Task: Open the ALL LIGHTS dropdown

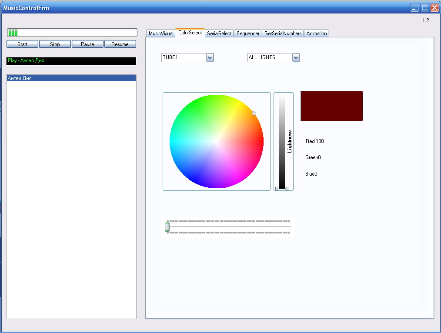Action: pyautogui.click(x=296, y=58)
